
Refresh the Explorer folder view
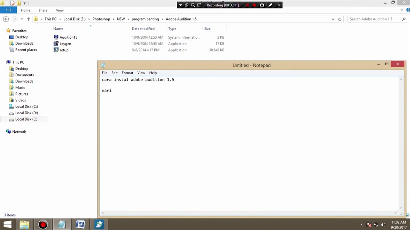[x=340, y=19]
